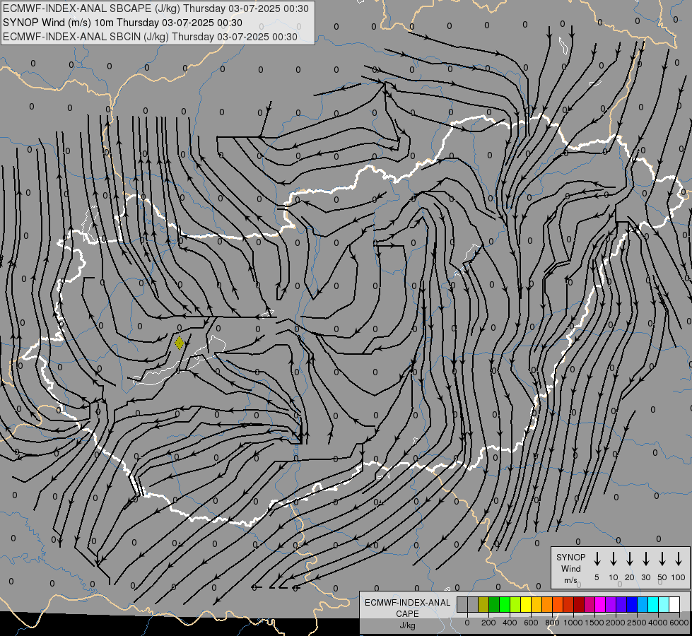Select the wind legend arrow above 20
This screenshot has height=636, width=692.
[629, 559]
